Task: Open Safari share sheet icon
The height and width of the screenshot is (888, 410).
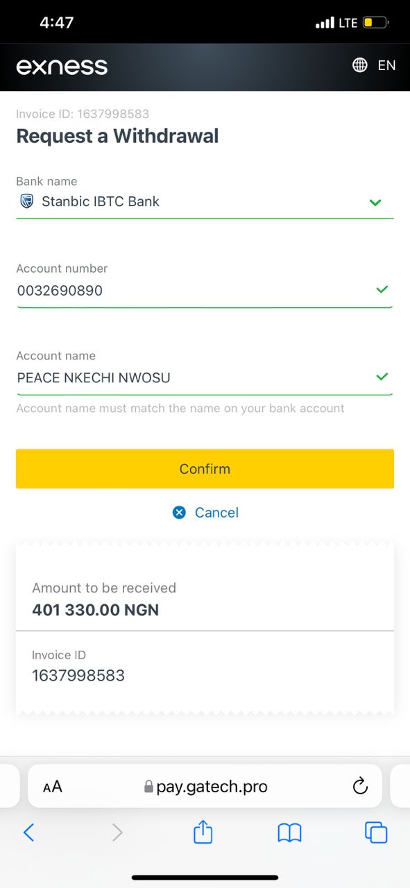Action: coord(203,831)
